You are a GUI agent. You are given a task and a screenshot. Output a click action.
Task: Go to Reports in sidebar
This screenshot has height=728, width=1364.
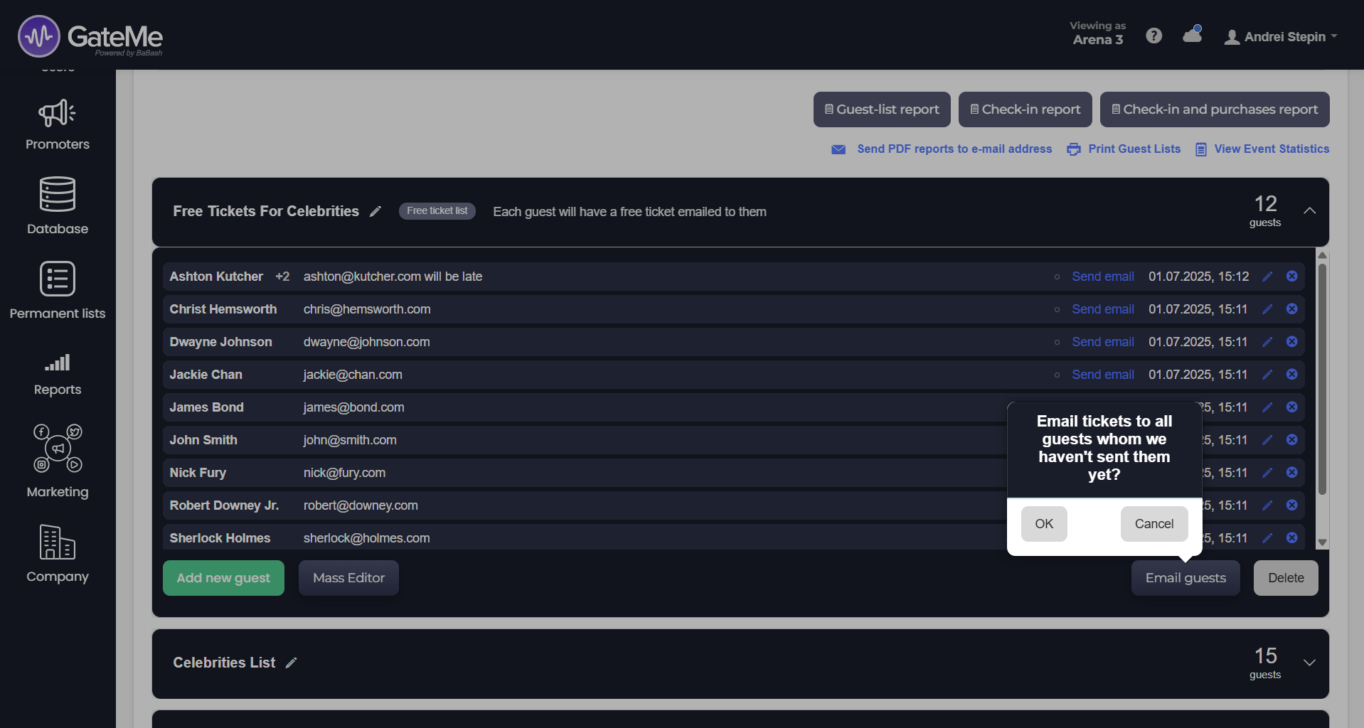tap(58, 375)
